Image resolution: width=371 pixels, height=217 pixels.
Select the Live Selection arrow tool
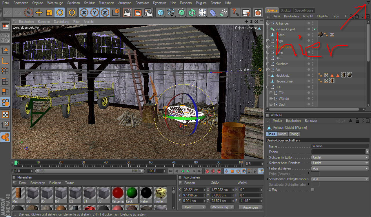(28, 13)
